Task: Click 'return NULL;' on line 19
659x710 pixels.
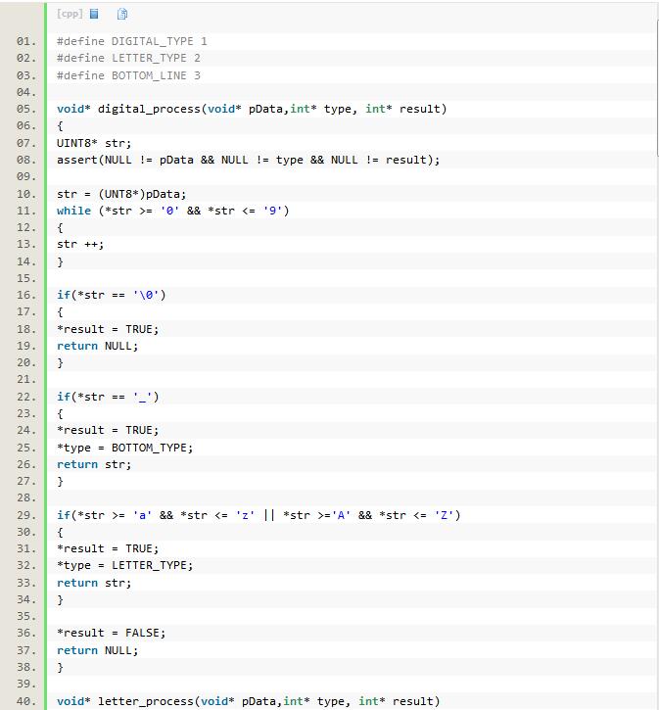Action: [97, 346]
